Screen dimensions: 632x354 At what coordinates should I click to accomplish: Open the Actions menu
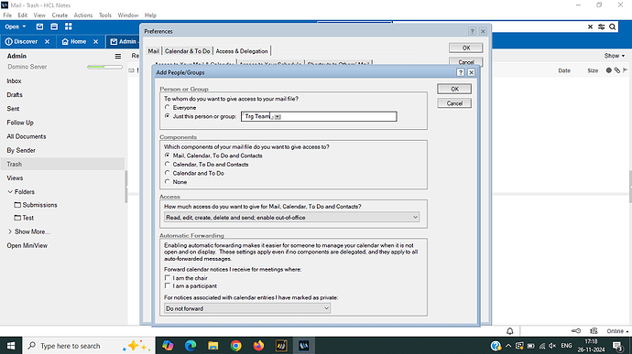[x=83, y=16]
